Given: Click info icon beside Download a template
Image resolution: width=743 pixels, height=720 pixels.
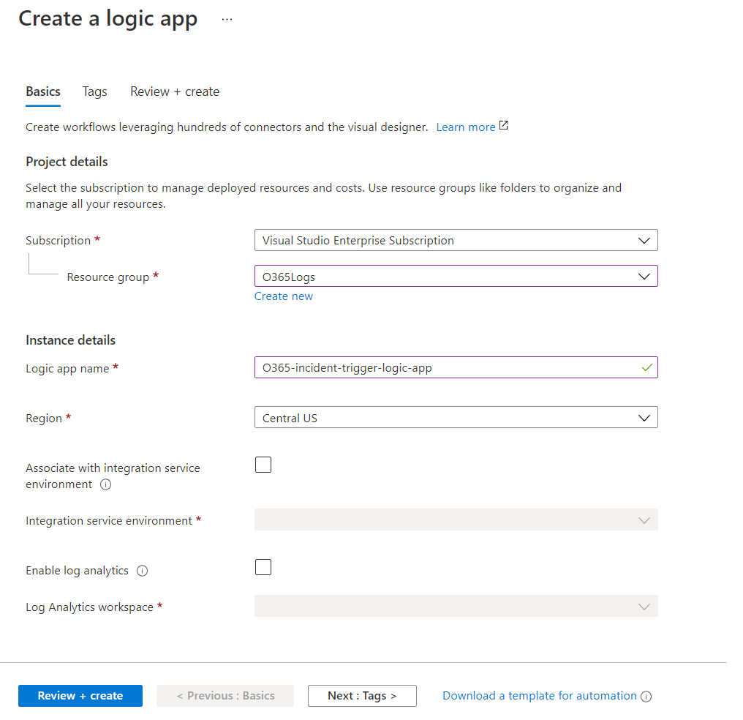Looking at the screenshot, I should click(646, 697).
